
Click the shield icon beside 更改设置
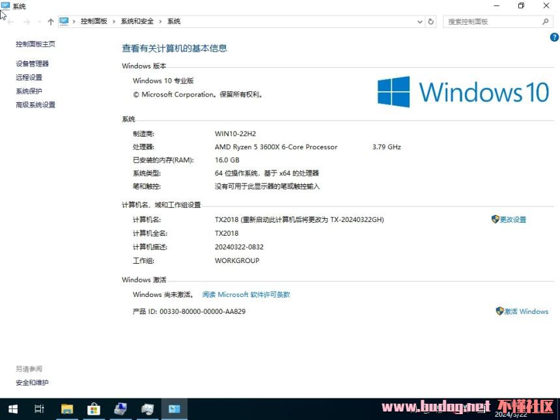(x=495, y=219)
